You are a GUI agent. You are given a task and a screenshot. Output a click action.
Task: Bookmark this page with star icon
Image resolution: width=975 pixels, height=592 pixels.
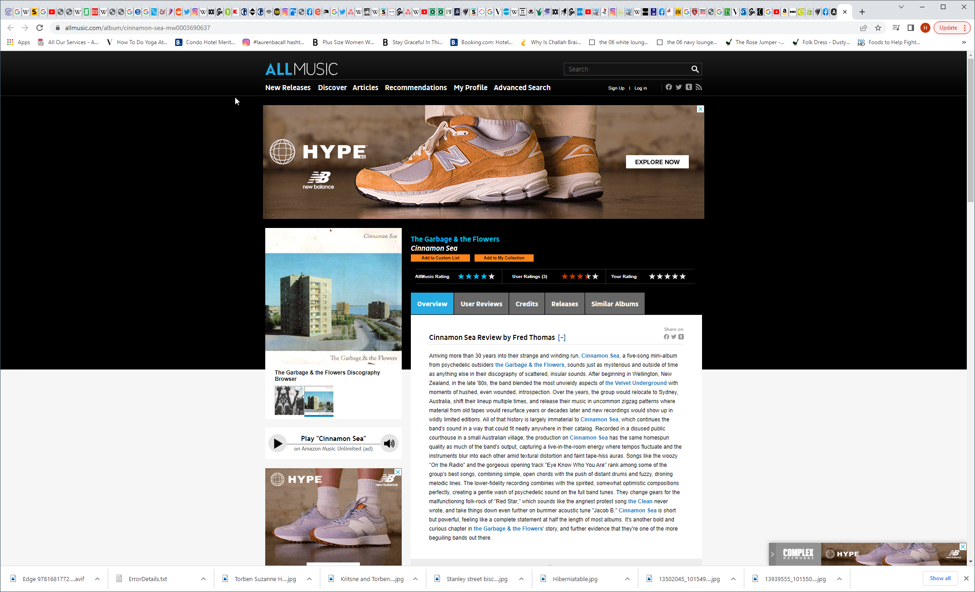coord(878,28)
